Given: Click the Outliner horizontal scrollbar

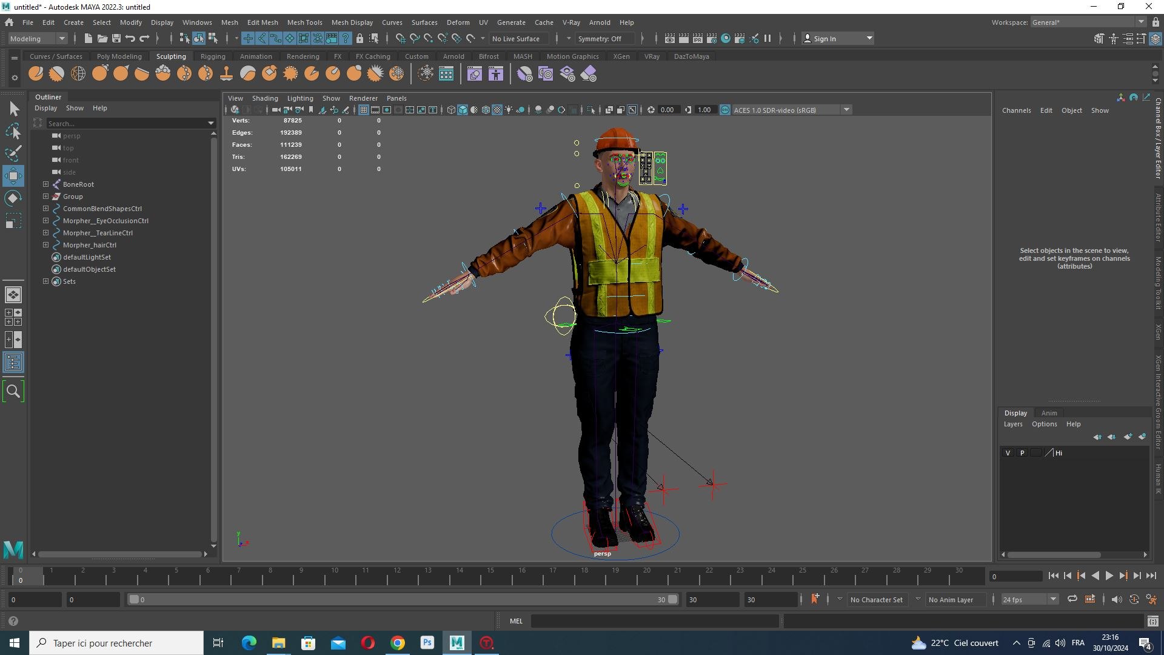Looking at the screenshot, I should (119, 554).
